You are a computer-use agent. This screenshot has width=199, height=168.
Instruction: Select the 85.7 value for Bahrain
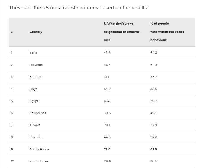154,77
